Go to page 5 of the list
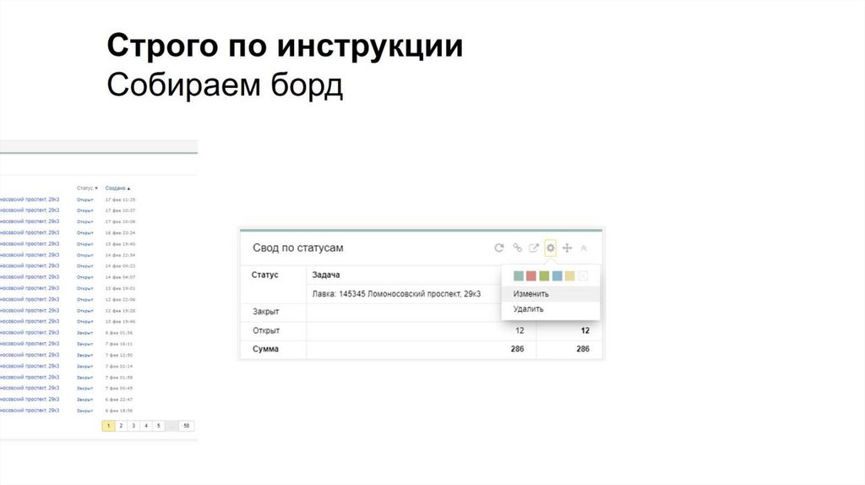This screenshot has width=865, height=485. 158,426
